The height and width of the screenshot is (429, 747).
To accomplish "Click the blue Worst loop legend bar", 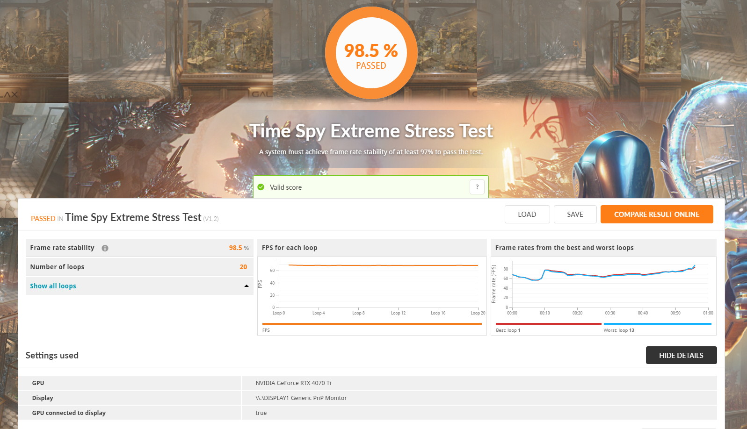I will pos(657,324).
